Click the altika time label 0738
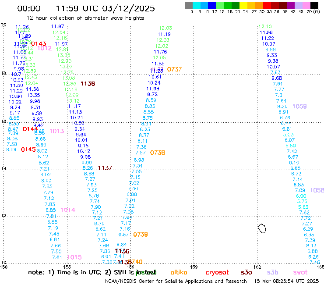Screen dimensions: 324x285 click(158, 153)
